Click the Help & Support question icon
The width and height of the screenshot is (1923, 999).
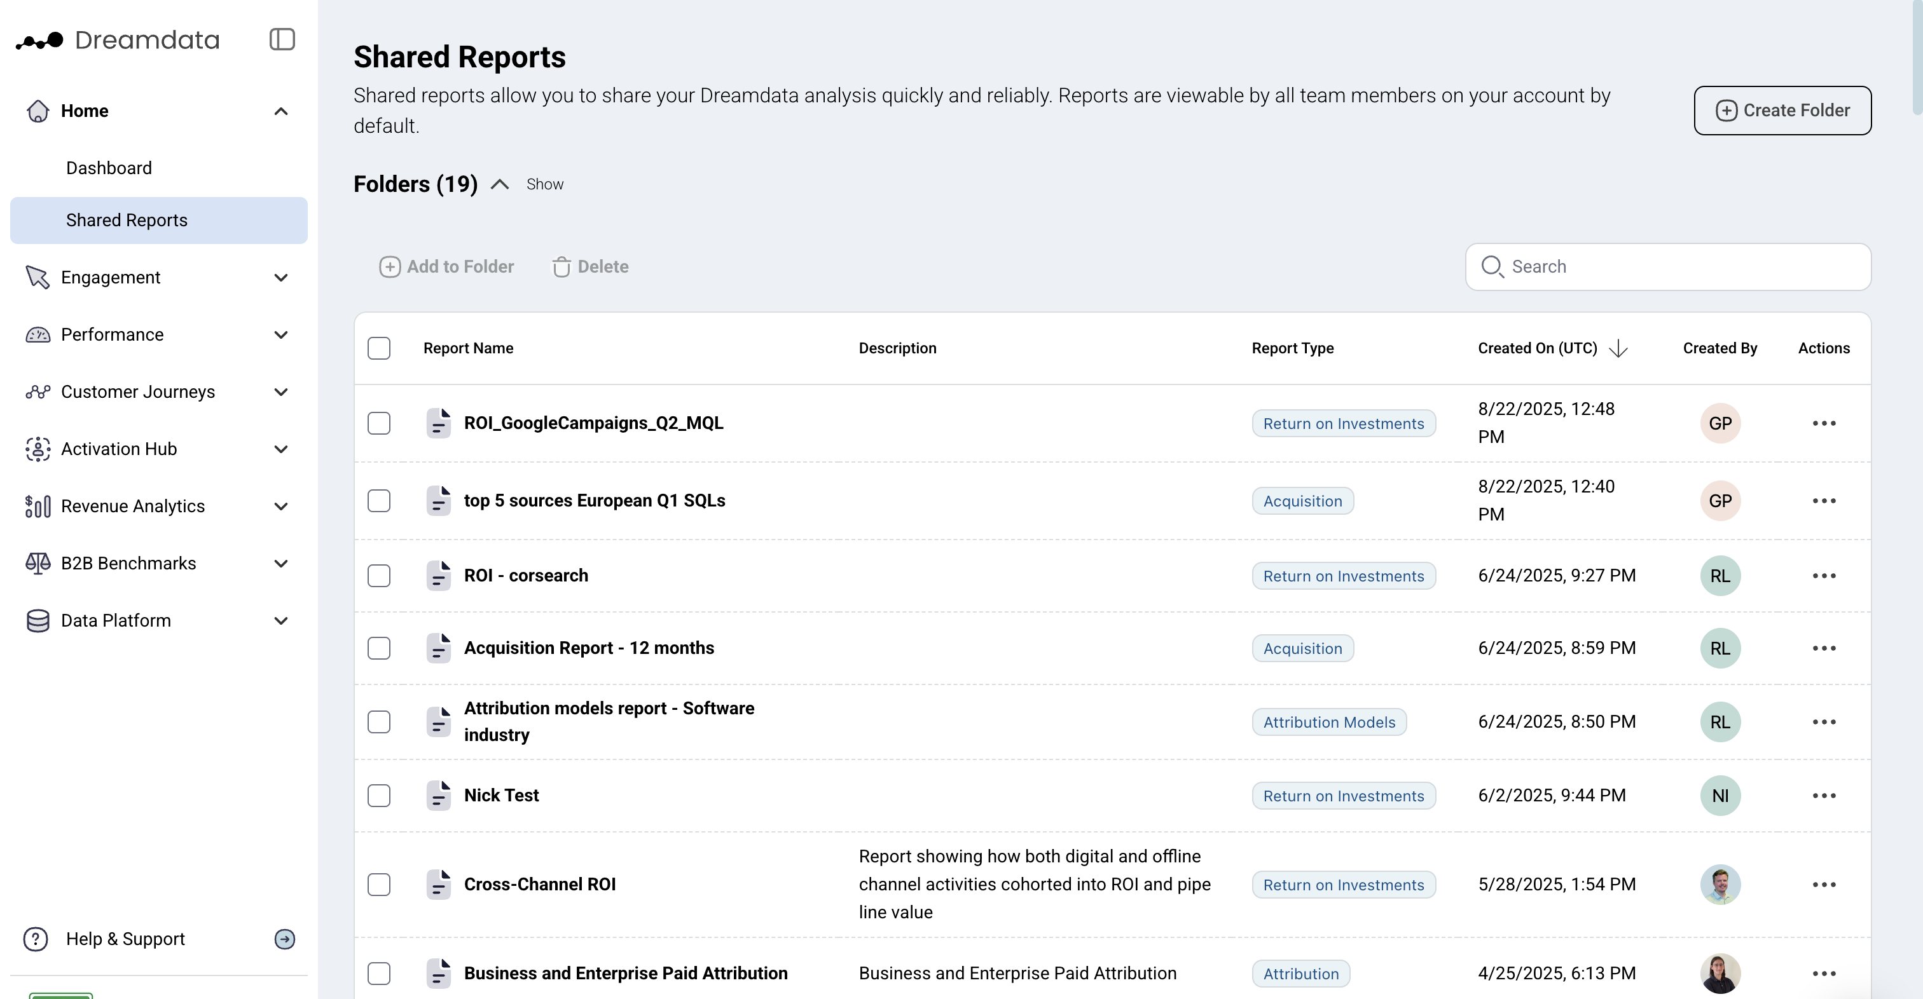click(35, 939)
